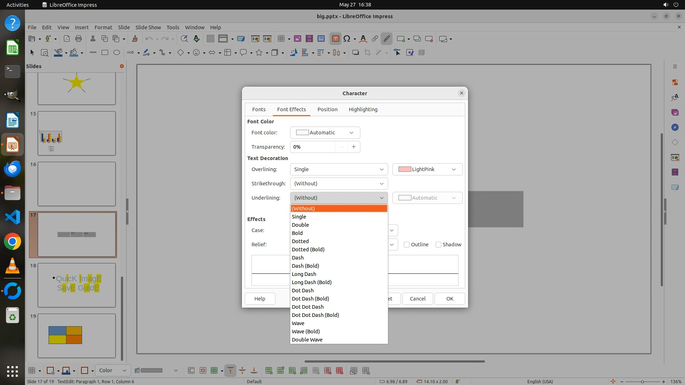Click the Cancel button

point(417,299)
